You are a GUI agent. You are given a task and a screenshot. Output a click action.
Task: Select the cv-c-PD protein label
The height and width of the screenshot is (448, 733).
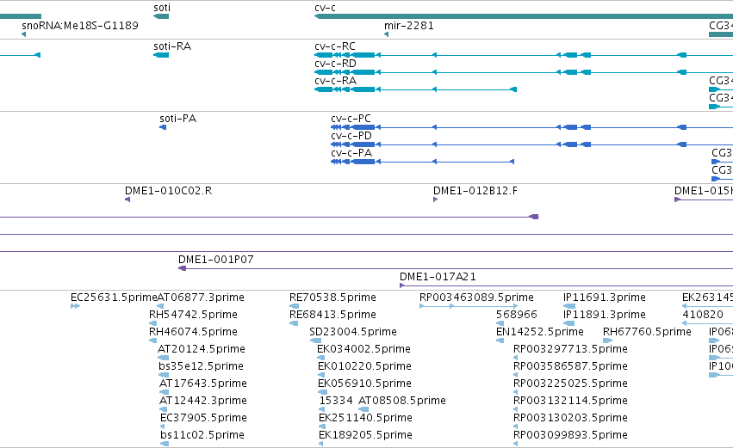[x=351, y=136]
